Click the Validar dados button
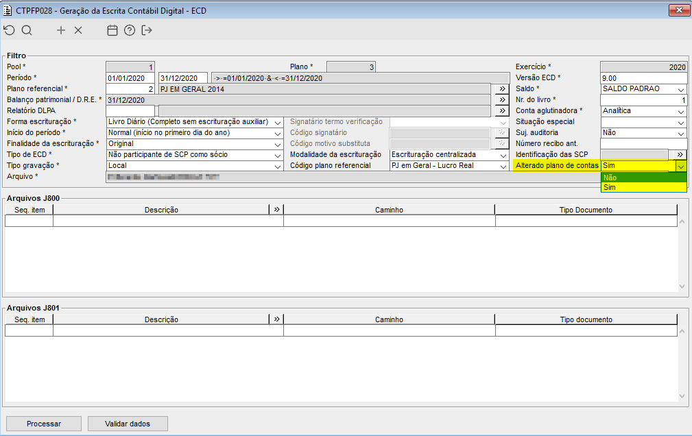692x436 pixels. (x=128, y=424)
